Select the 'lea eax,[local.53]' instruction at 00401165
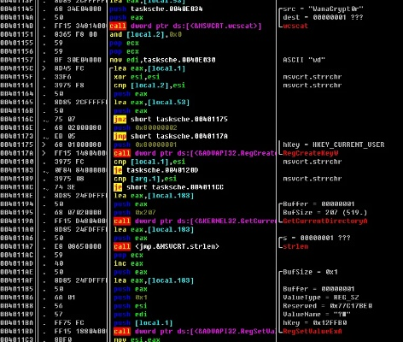 click(151, 103)
